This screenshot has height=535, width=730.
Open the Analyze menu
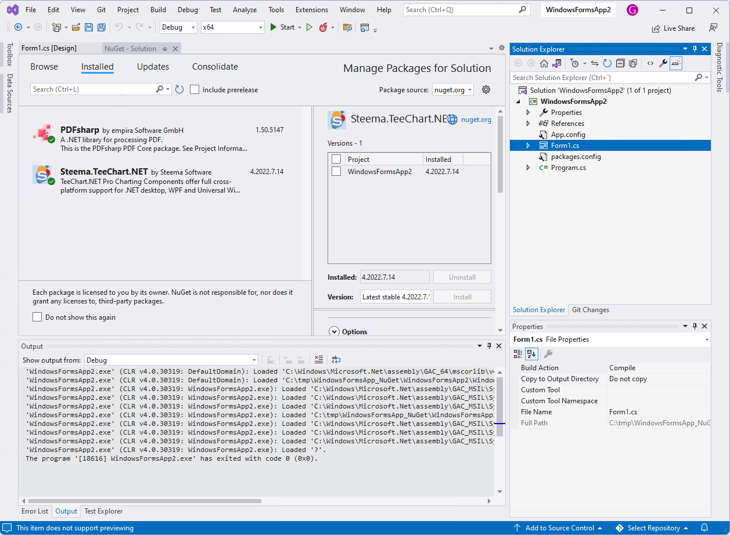pos(245,10)
